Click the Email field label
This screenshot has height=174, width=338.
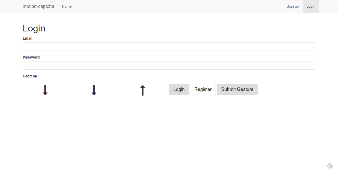pos(27,38)
